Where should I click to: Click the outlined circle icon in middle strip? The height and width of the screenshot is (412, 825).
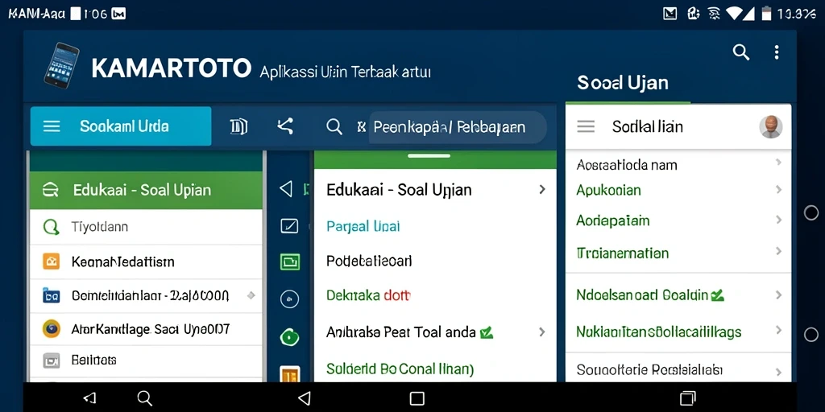coord(289,299)
